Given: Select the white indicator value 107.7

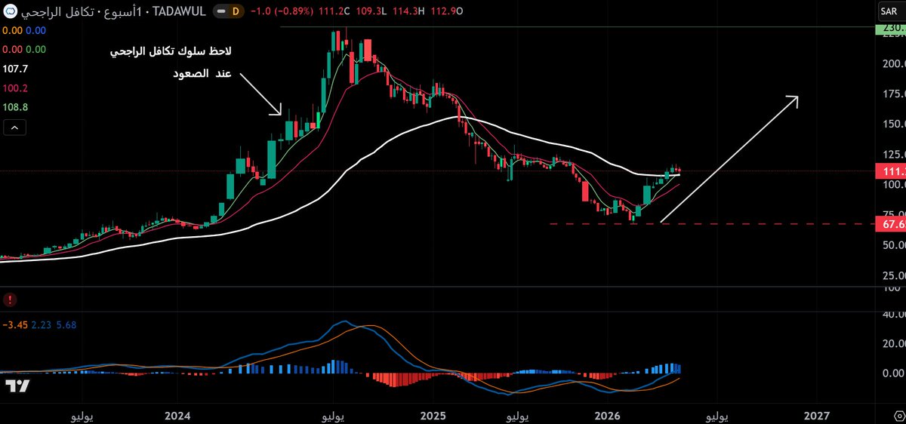Looking at the screenshot, I should [x=15, y=68].
